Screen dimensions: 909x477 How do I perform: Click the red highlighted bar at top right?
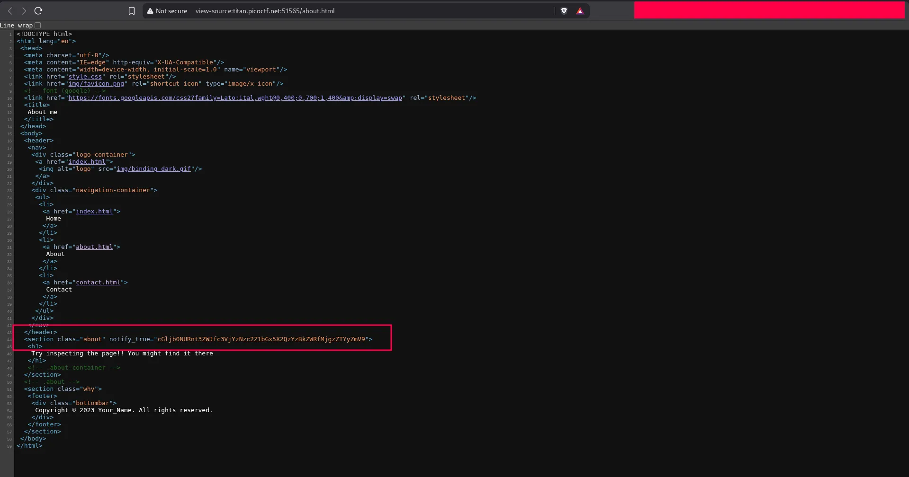pos(769,9)
